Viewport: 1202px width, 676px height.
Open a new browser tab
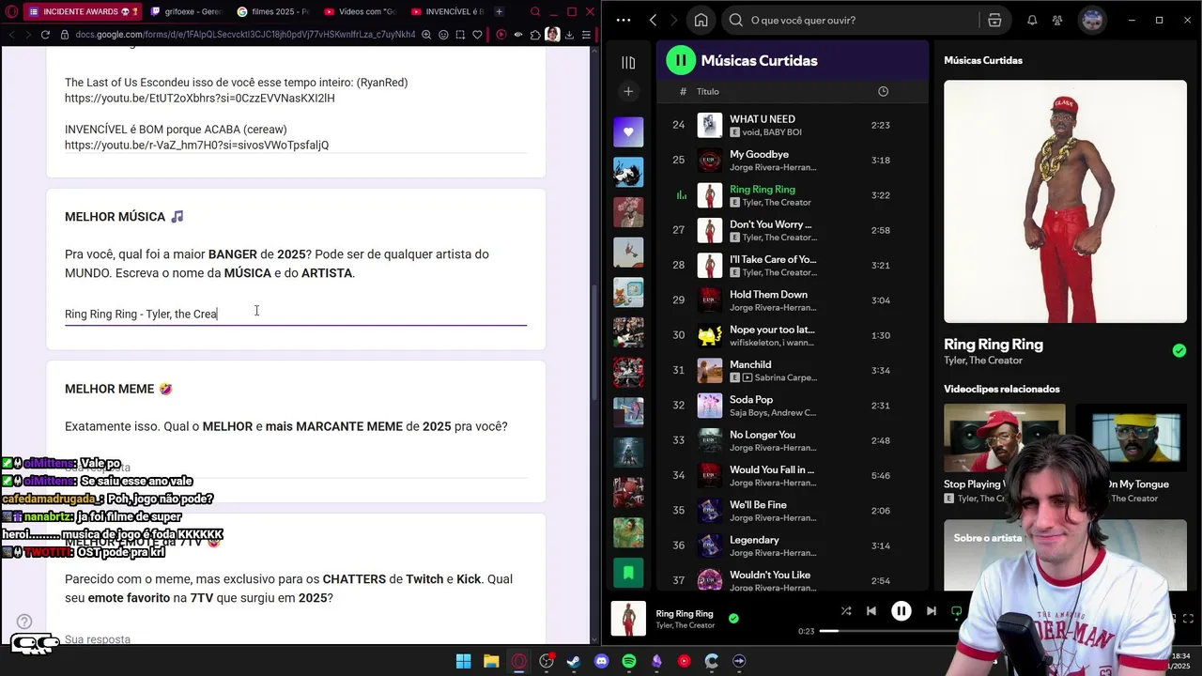(x=499, y=11)
